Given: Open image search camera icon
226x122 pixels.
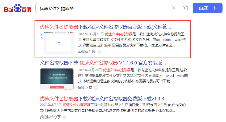Looking at the screenshot, I should point(185,8).
